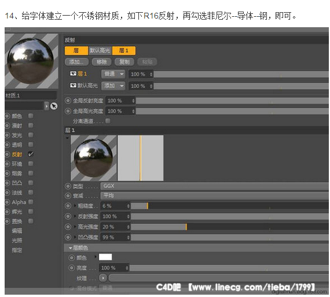This screenshot has height=297, width=330.
Task: Click the white 颜色 color swatch
Action: point(105,257)
